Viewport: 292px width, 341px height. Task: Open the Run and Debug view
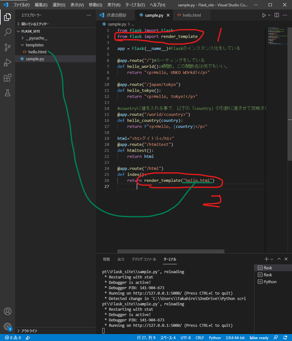click(8, 63)
